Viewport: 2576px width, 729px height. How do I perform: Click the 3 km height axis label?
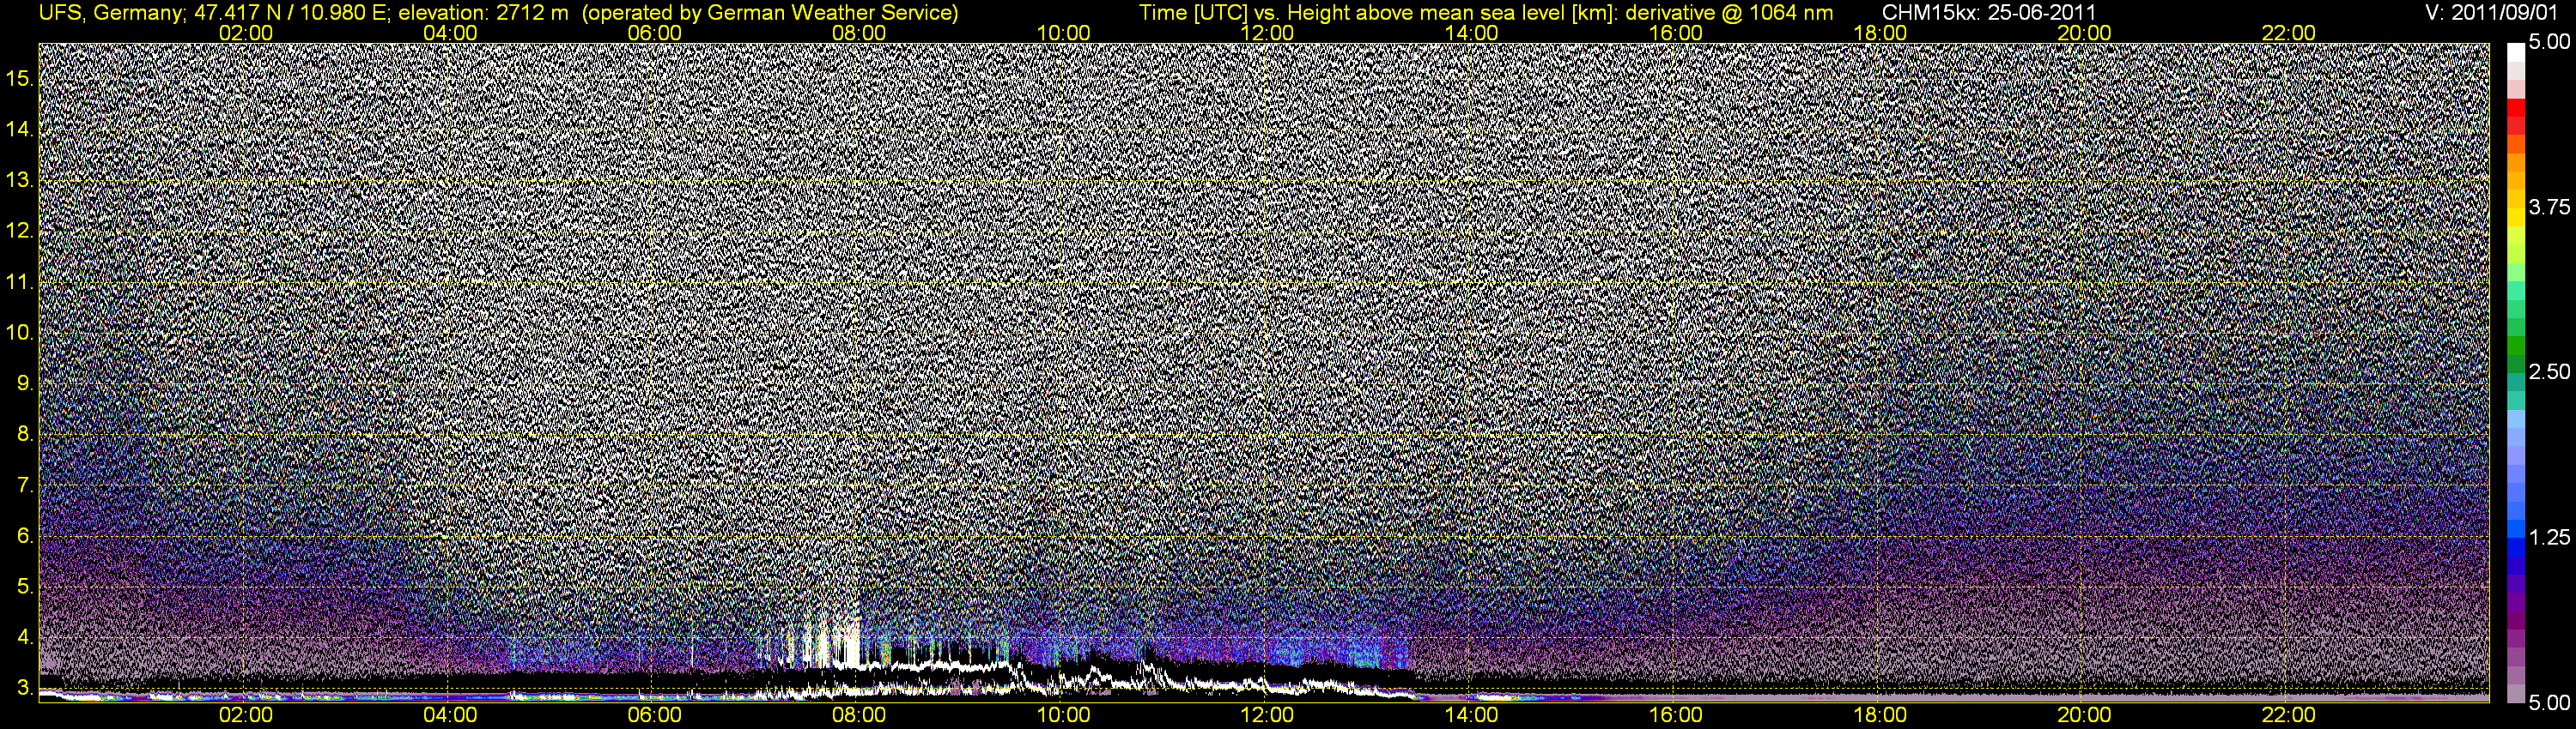coord(24,689)
